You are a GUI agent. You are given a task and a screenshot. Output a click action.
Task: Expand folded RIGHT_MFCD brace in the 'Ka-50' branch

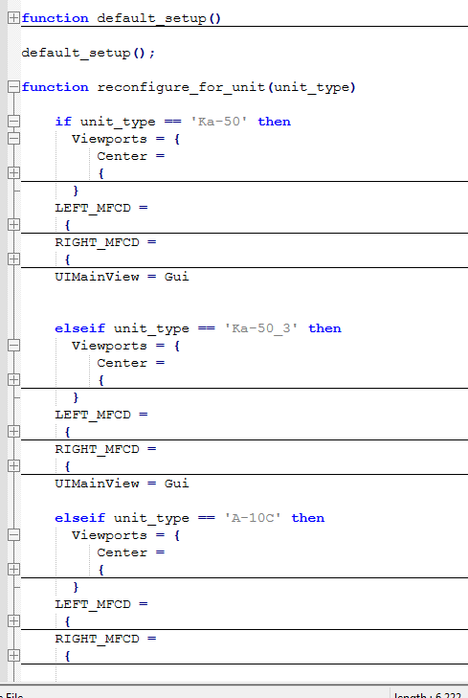13,259
